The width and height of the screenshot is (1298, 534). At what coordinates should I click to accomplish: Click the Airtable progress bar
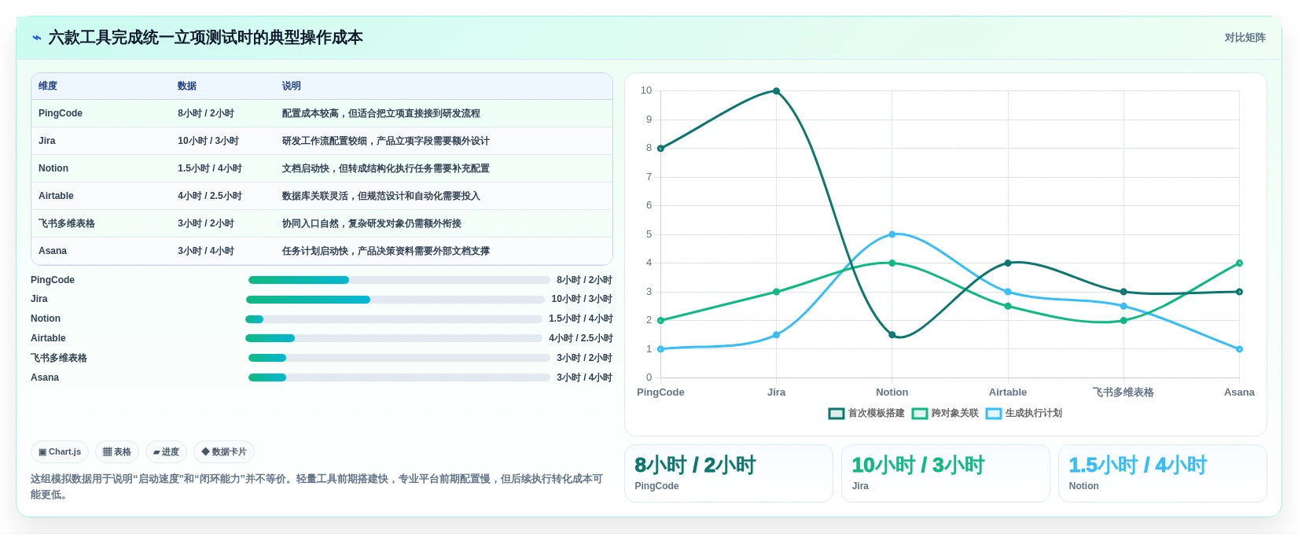point(394,338)
